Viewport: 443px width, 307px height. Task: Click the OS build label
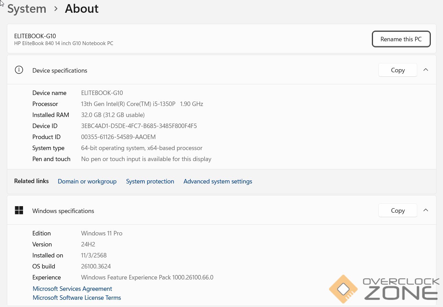coord(44,266)
